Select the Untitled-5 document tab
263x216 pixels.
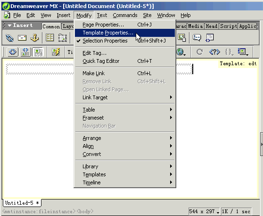click(x=22, y=203)
